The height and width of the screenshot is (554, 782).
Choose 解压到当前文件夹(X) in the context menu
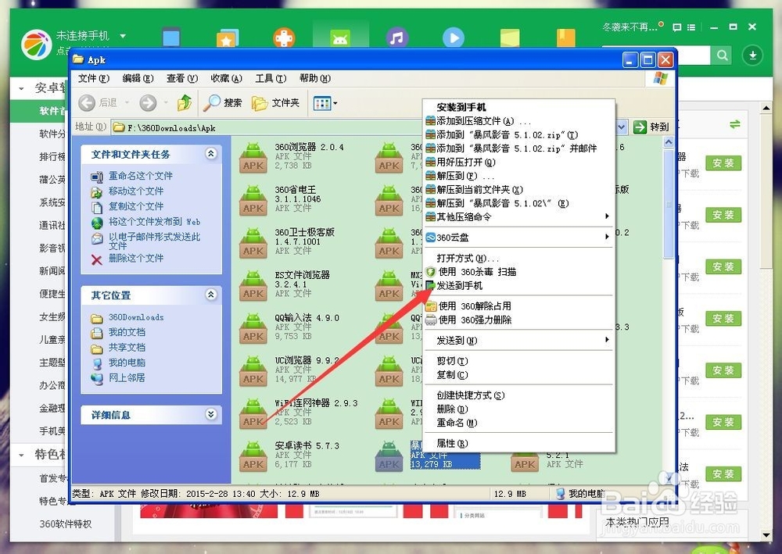[x=518, y=189]
